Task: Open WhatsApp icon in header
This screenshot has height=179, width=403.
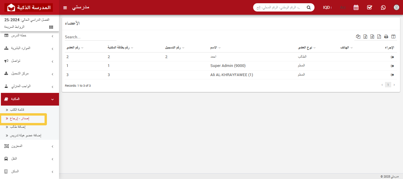Action: click(x=383, y=7)
